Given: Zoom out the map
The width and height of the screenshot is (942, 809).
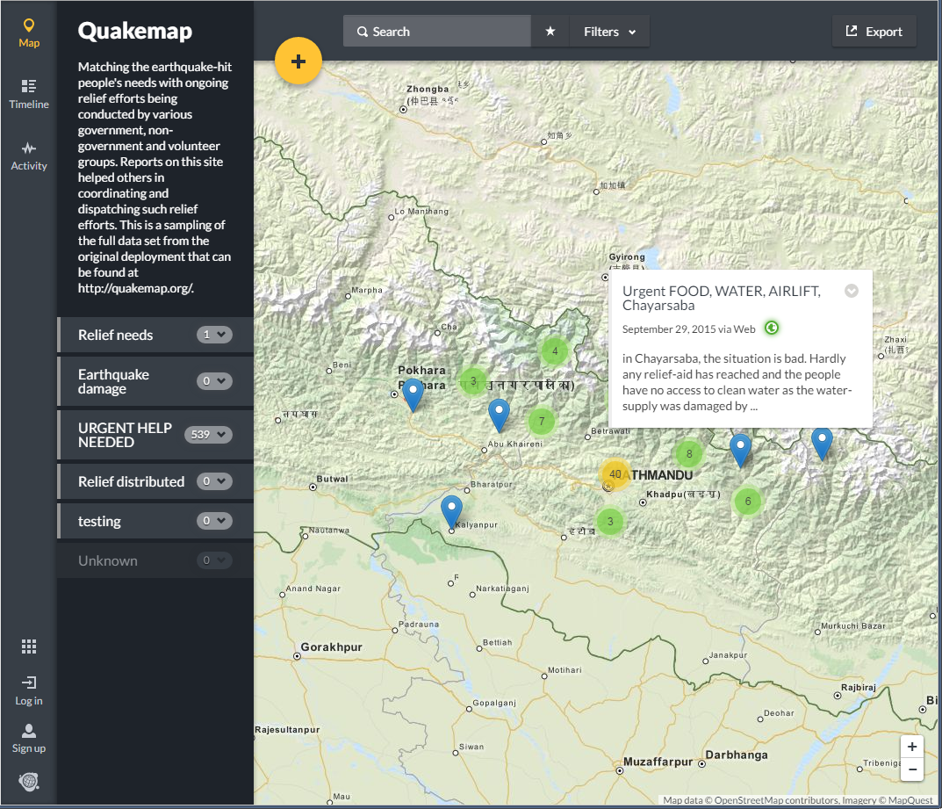Looking at the screenshot, I should tap(912, 769).
